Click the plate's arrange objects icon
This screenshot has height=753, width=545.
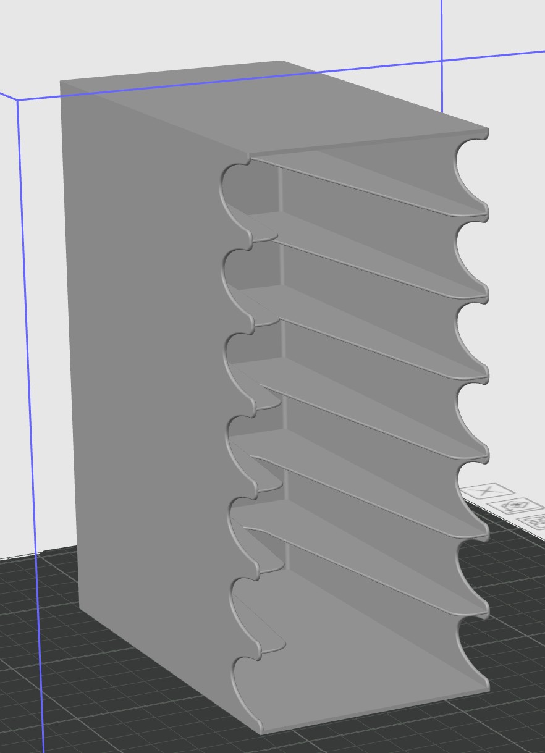pos(533,521)
